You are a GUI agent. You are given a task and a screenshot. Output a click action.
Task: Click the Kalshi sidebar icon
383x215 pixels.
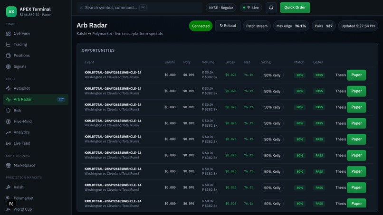tap(8, 187)
